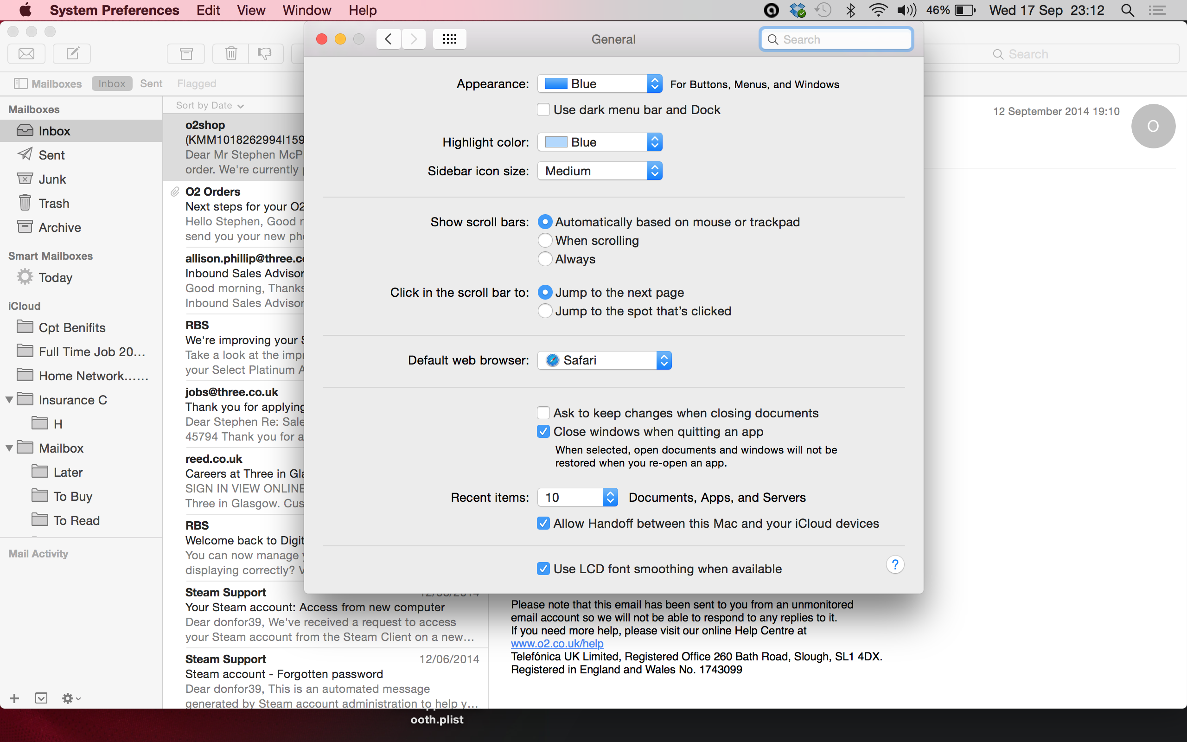This screenshot has height=742, width=1187.
Task: Open the Wi-Fi menu bar icon
Action: pyautogui.click(x=878, y=10)
